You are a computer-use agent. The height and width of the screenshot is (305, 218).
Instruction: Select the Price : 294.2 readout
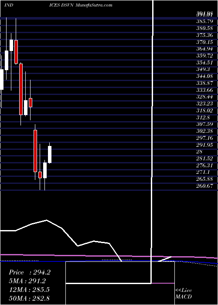[30, 272]
